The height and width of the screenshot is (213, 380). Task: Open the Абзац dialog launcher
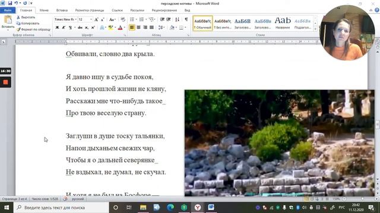(188, 35)
